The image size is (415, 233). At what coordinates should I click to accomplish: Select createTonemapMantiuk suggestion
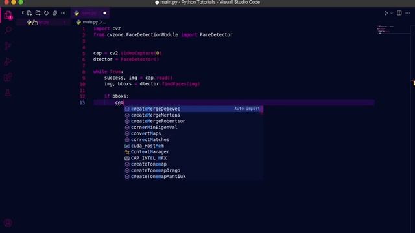click(193, 177)
